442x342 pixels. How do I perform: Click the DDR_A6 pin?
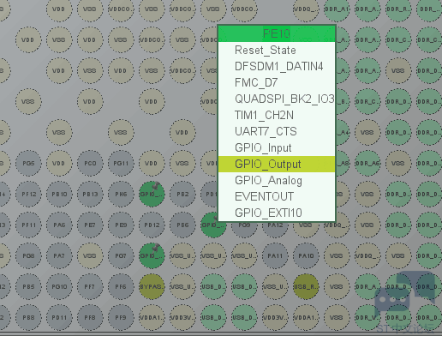click(367, 163)
